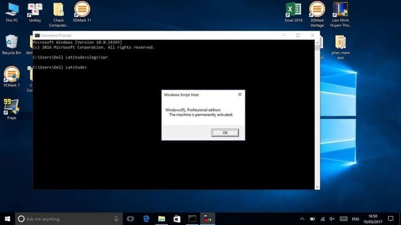Viewport: 401px width, 225px height.
Task: Open the touch keyboard tray icon
Action: pyautogui.click(x=343, y=219)
